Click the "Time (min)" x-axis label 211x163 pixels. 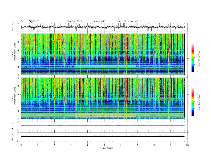tap(107, 148)
